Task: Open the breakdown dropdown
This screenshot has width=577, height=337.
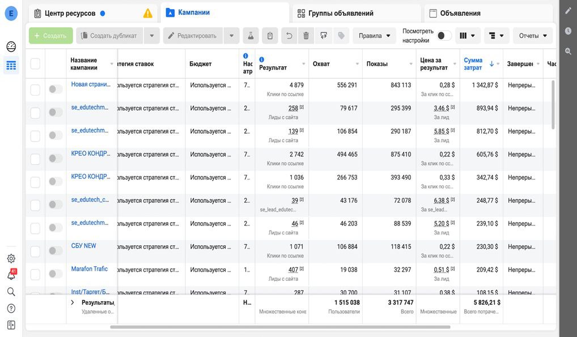Action: (x=497, y=36)
